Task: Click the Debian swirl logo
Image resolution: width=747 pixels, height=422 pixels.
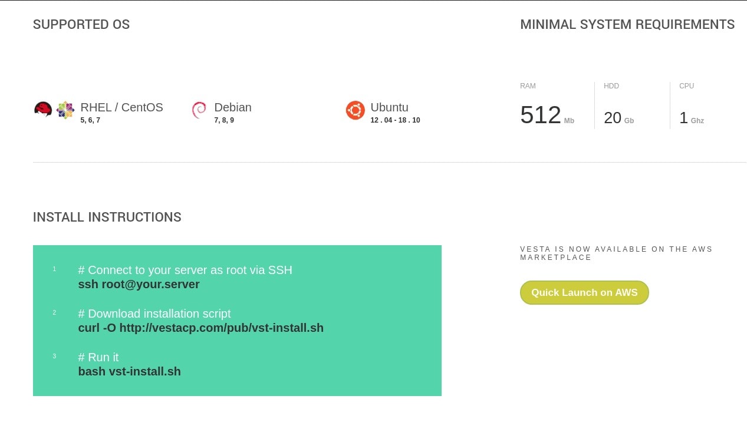Action: (199, 110)
